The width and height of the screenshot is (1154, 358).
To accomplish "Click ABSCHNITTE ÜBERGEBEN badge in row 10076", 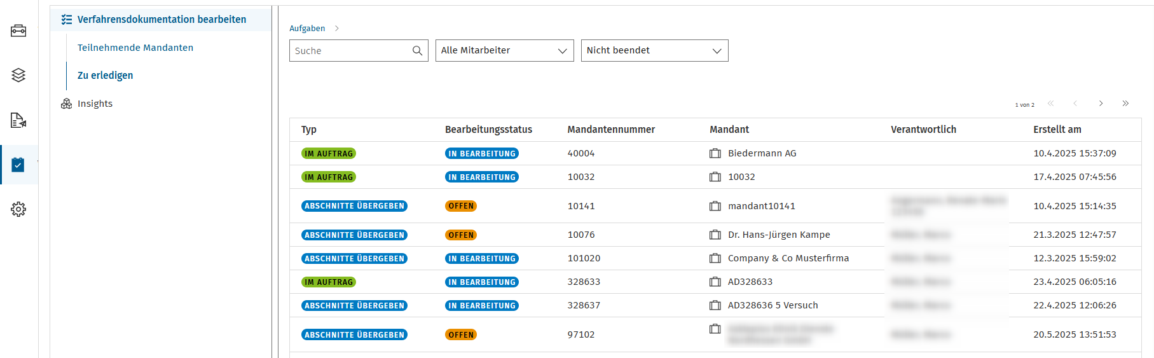I will (354, 235).
